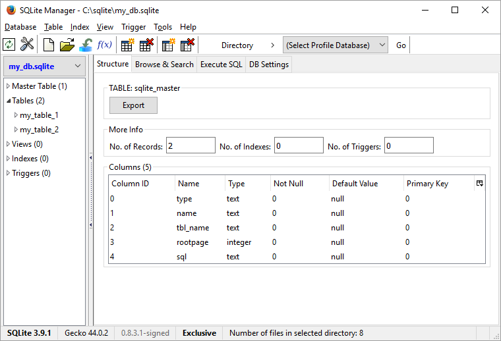
Task: Switch to DB Settings tab
Action: pos(269,65)
